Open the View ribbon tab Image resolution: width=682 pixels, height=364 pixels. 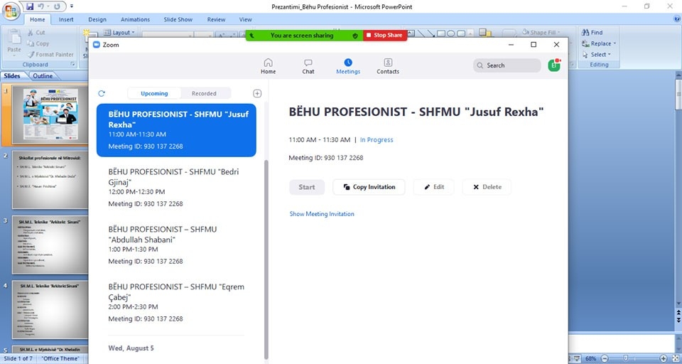245,20
